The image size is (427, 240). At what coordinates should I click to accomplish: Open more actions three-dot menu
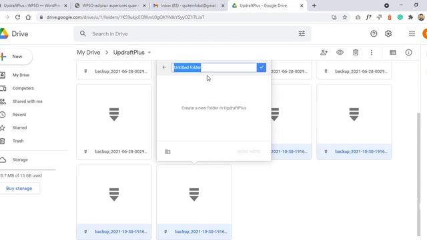372,53
